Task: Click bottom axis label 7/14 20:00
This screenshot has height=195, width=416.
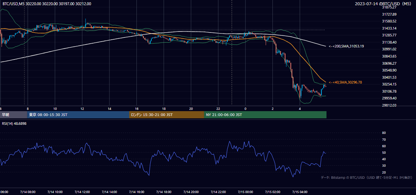Action: pyautogui.click(x=191, y=192)
